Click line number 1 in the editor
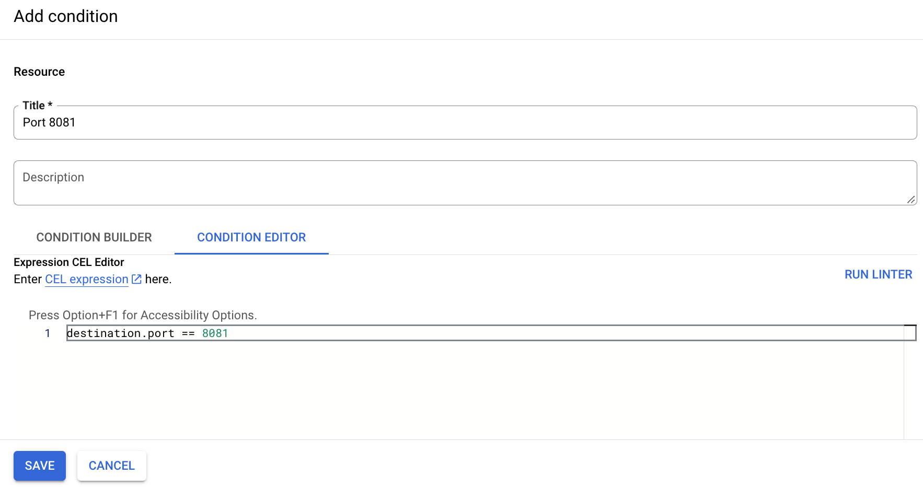Screen dimensions: 923x487 pos(47,333)
